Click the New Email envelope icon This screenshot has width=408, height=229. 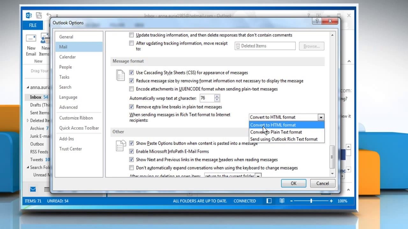click(31, 38)
